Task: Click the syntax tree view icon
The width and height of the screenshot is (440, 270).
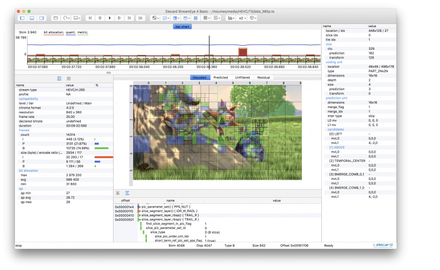Action: pos(127,193)
